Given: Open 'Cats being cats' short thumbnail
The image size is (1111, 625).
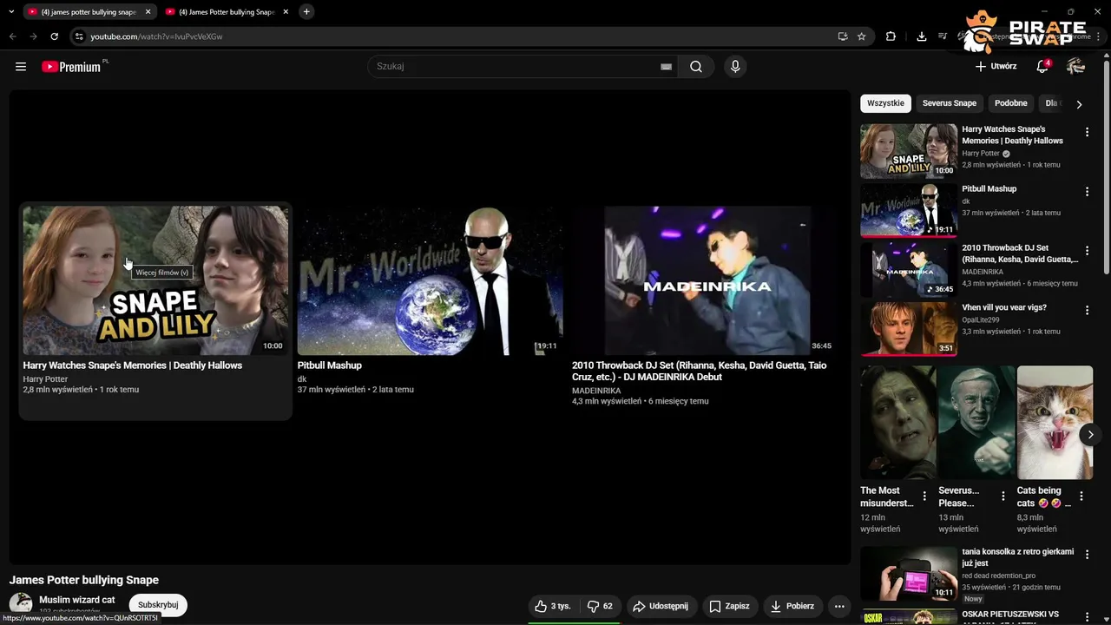Looking at the screenshot, I should click(x=1055, y=422).
